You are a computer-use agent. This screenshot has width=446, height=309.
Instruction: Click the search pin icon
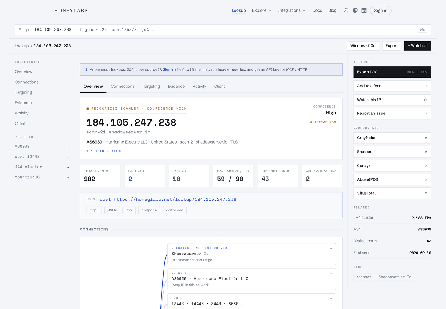(20, 30)
